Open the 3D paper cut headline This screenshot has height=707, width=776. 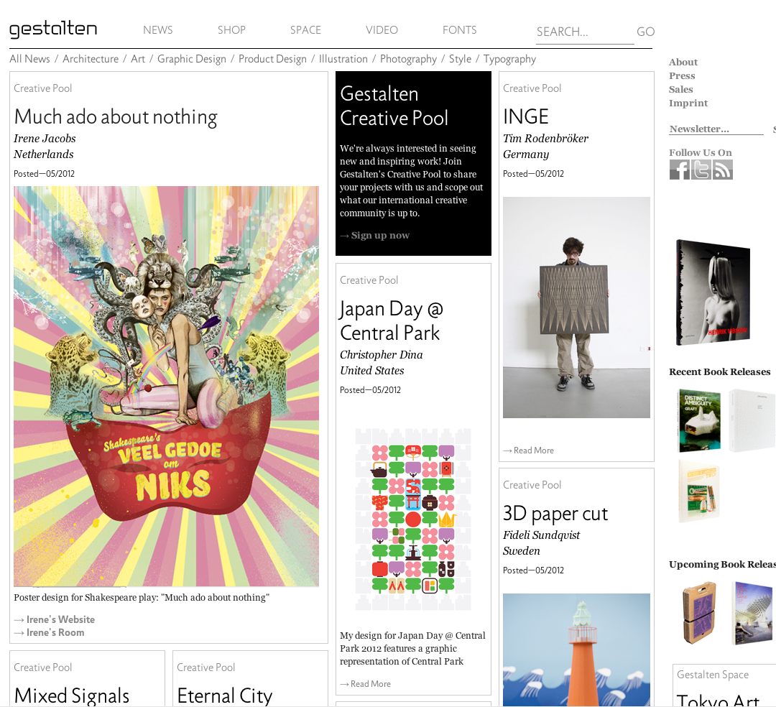pos(555,514)
